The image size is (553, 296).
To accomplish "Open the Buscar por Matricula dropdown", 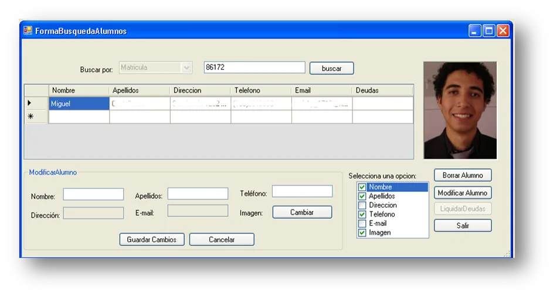I will click(186, 68).
